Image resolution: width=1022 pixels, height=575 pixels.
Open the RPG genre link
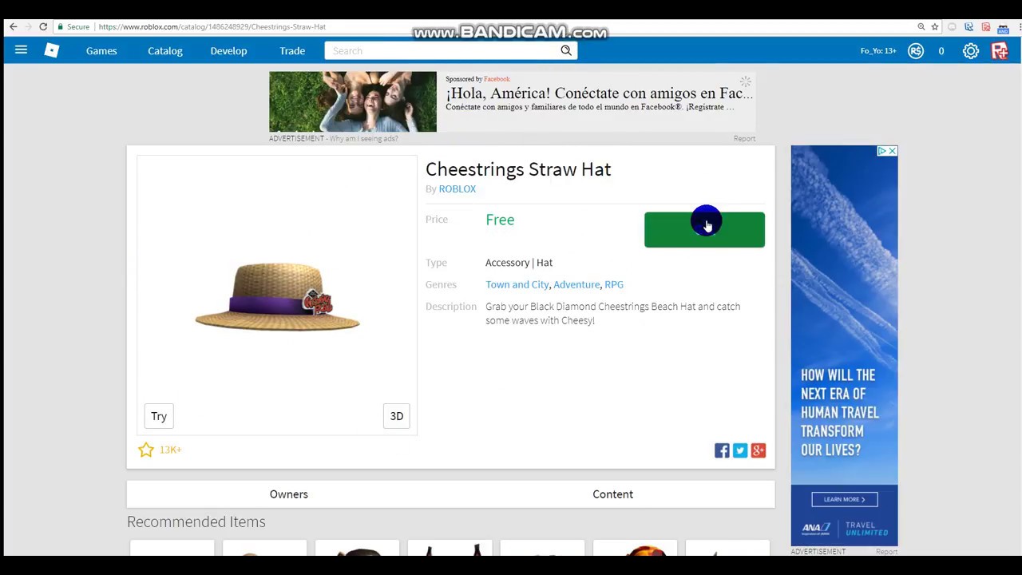(x=614, y=284)
